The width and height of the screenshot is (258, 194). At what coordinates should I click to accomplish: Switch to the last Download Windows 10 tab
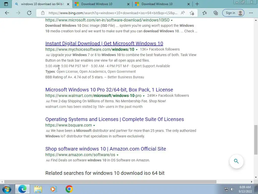coord(162,4)
